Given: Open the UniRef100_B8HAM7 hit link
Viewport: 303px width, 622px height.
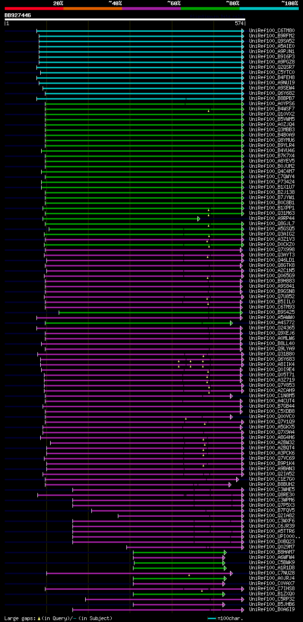Looking at the screenshot, I should tap(272, 552).
